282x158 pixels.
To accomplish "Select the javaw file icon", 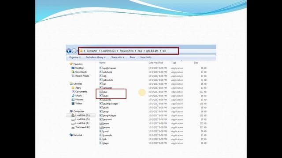I will 101,123.
